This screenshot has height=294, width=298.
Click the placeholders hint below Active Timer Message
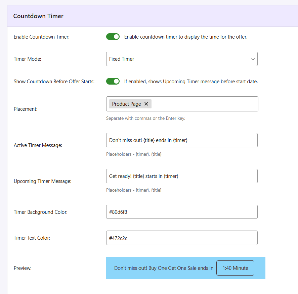click(x=134, y=154)
